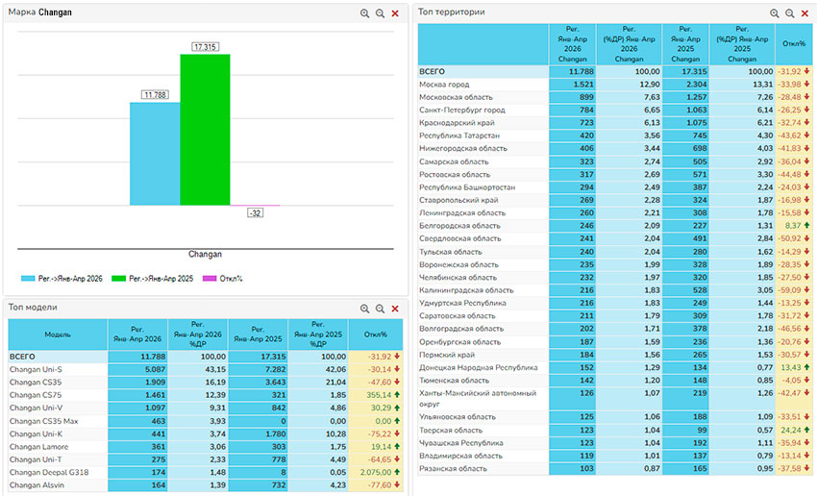Click the 8,37 deviation for Белгородская область
817x496 pixels.
pos(793,226)
